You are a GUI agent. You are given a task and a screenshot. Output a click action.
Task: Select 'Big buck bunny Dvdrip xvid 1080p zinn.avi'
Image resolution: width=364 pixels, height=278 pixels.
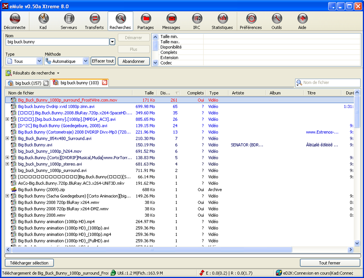click(179, 107)
